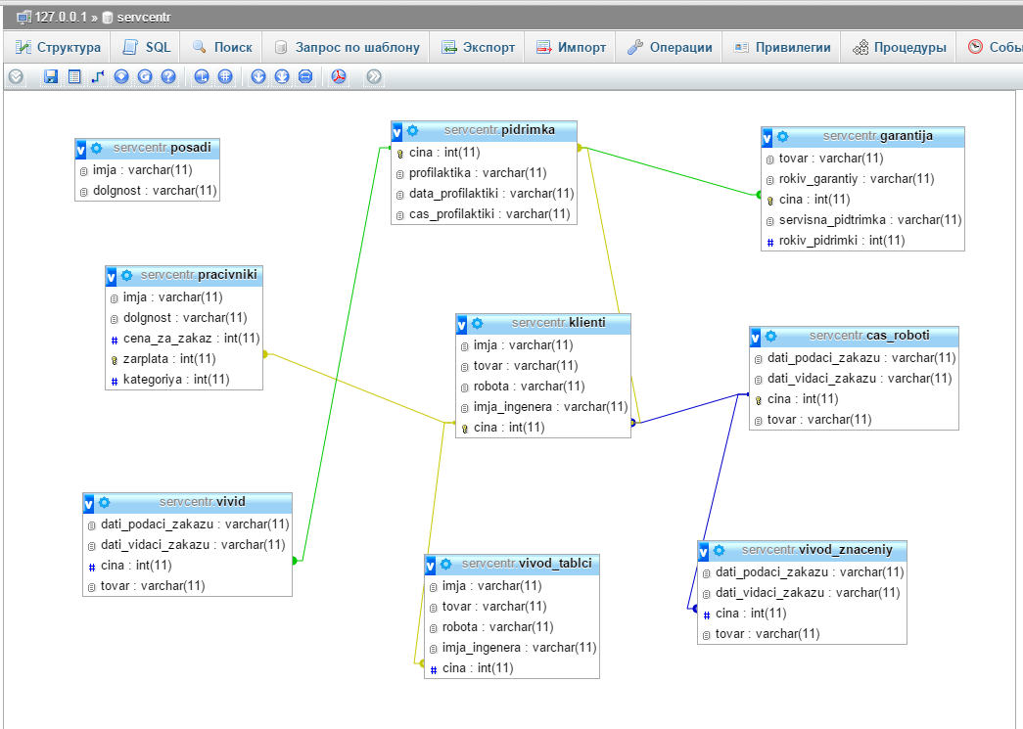Click the small/big all tables icon
1023x729 pixels.
point(258,77)
